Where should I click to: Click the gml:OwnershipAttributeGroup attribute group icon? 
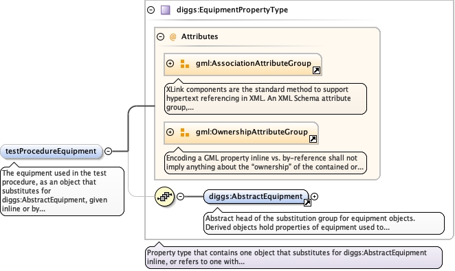tap(185, 132)
